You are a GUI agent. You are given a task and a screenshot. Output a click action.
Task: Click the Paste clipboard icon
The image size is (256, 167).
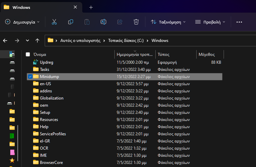[87, 22]
